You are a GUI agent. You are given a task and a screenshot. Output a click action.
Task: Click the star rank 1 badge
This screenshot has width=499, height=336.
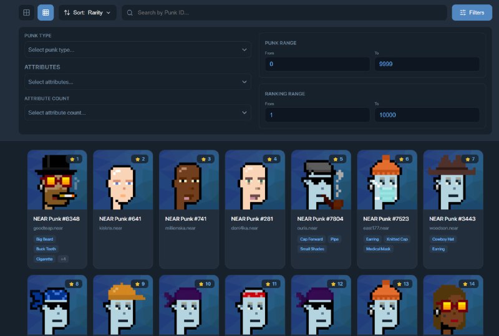[x=74, y=159]
